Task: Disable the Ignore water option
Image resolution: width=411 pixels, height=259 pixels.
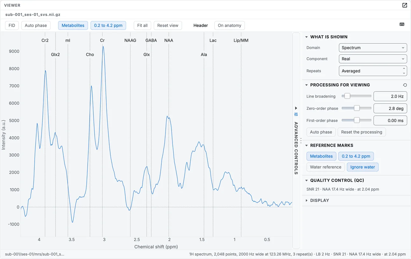Action: click(x=363, y=167)
